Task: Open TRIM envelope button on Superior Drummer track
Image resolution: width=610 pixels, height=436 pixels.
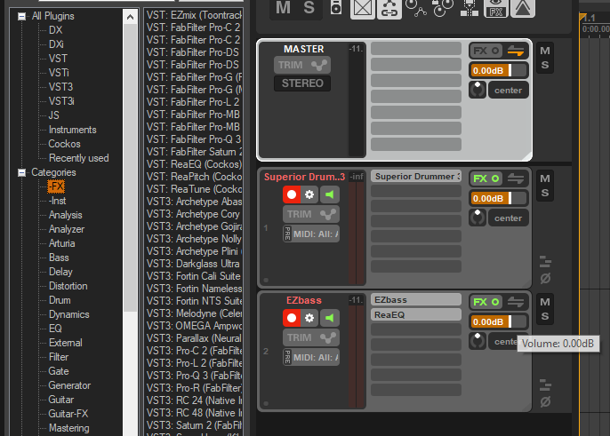Action: 311,214
